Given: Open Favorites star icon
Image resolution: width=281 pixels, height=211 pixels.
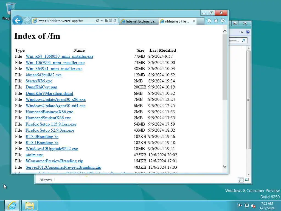Looking at the screenshot, I should pyautogui.click(x=216, y=21).
